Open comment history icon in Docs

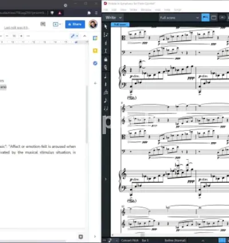click(x=43, y=24)
